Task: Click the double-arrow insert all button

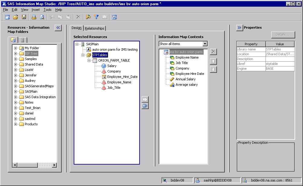Action: click(x=145, y=106)
